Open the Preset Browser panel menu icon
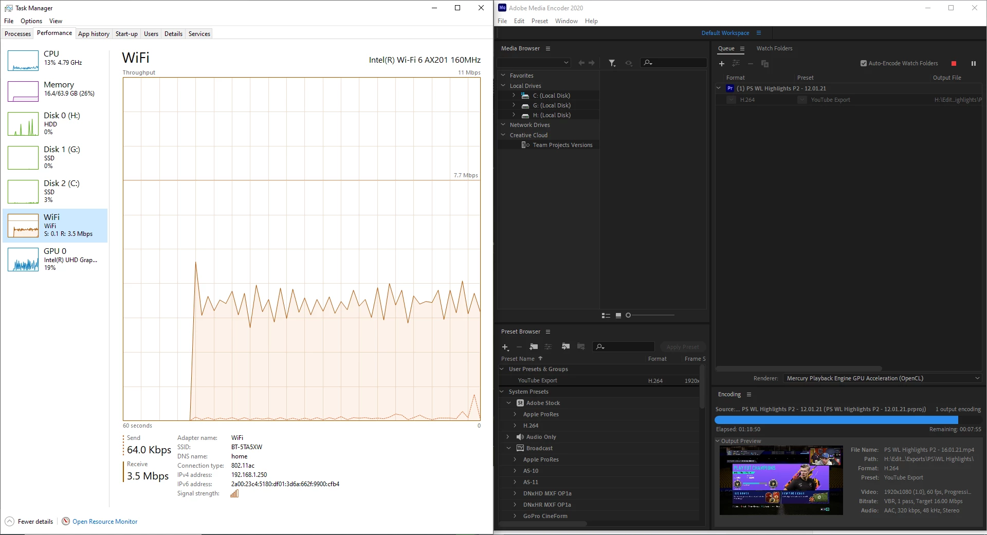This screenshot has height=535, width=987. (x=548, y=331)
